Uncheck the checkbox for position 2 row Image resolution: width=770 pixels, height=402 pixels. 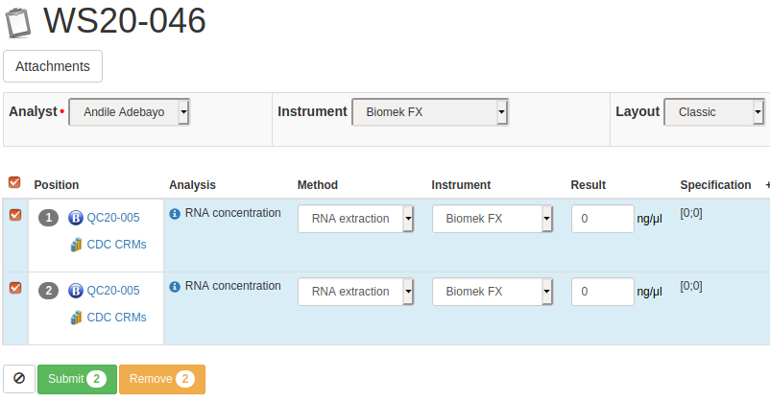14,288
